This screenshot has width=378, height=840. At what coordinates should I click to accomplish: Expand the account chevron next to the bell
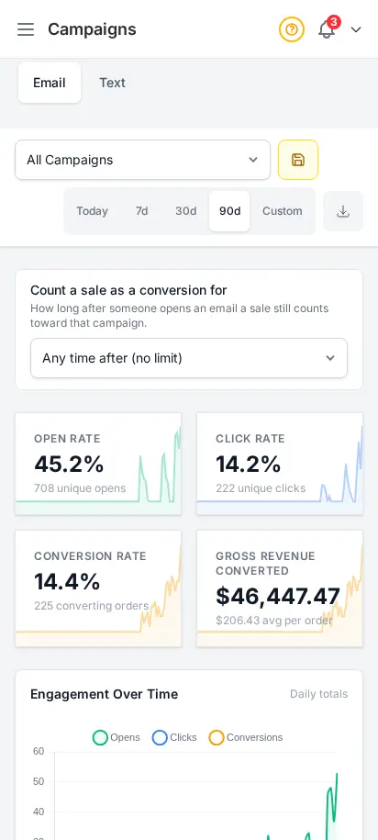[x=356, y=29]
